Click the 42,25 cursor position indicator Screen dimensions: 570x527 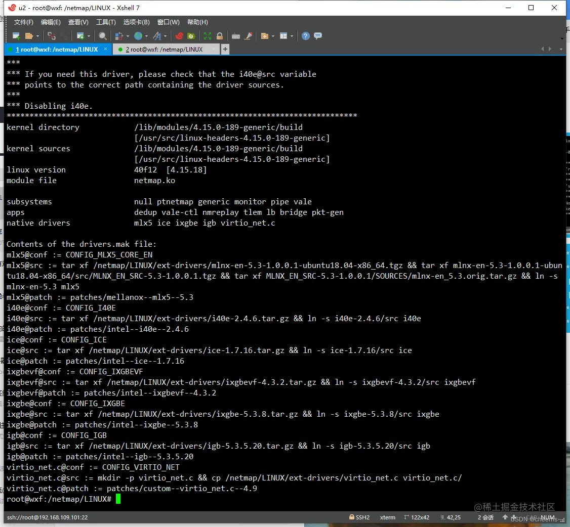(x=451, y=517)
